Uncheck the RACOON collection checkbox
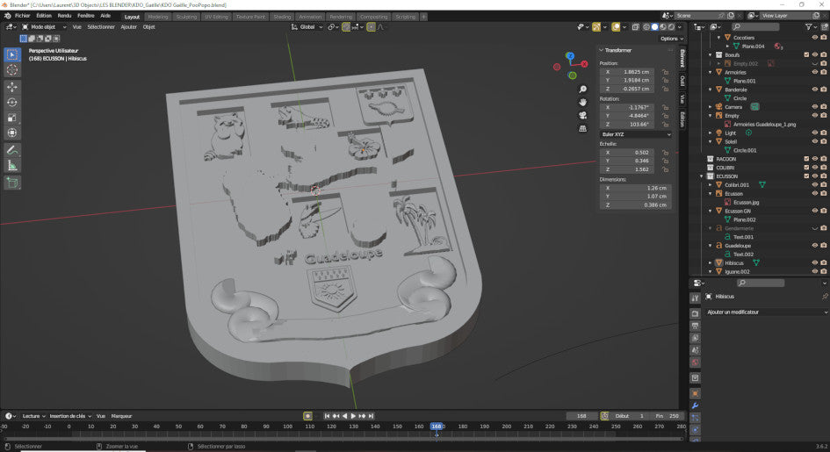The image size is (830, 452). pyautogui.click(x=806, y=159)
